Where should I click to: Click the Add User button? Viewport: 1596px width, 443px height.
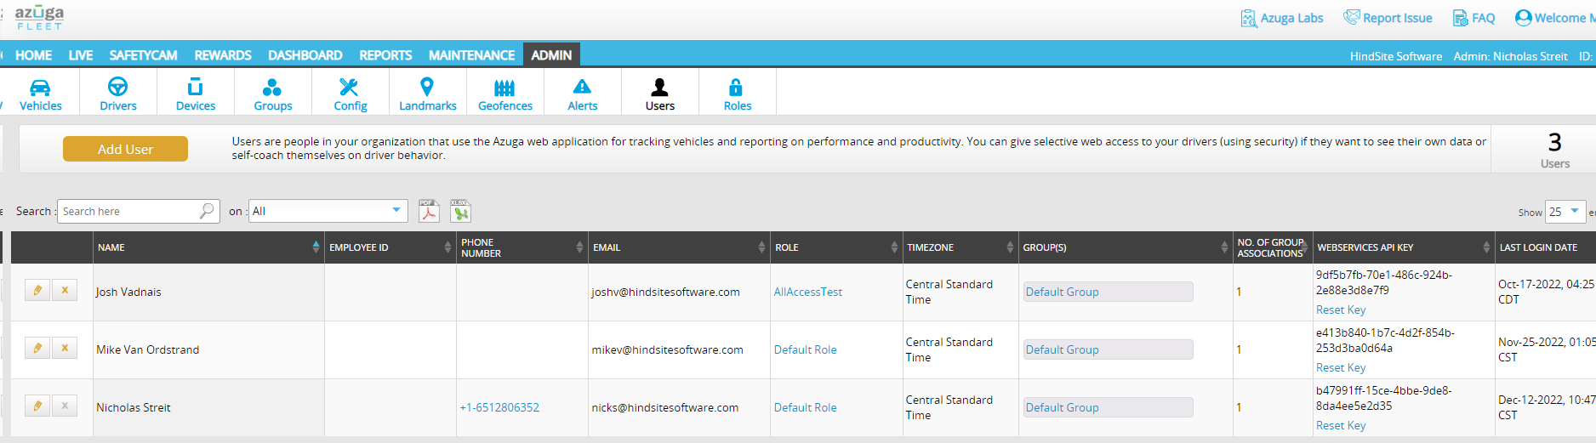[x=125, y=149]
